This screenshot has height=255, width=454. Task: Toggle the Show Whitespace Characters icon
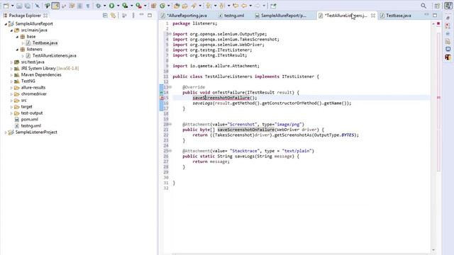[88, 6]
